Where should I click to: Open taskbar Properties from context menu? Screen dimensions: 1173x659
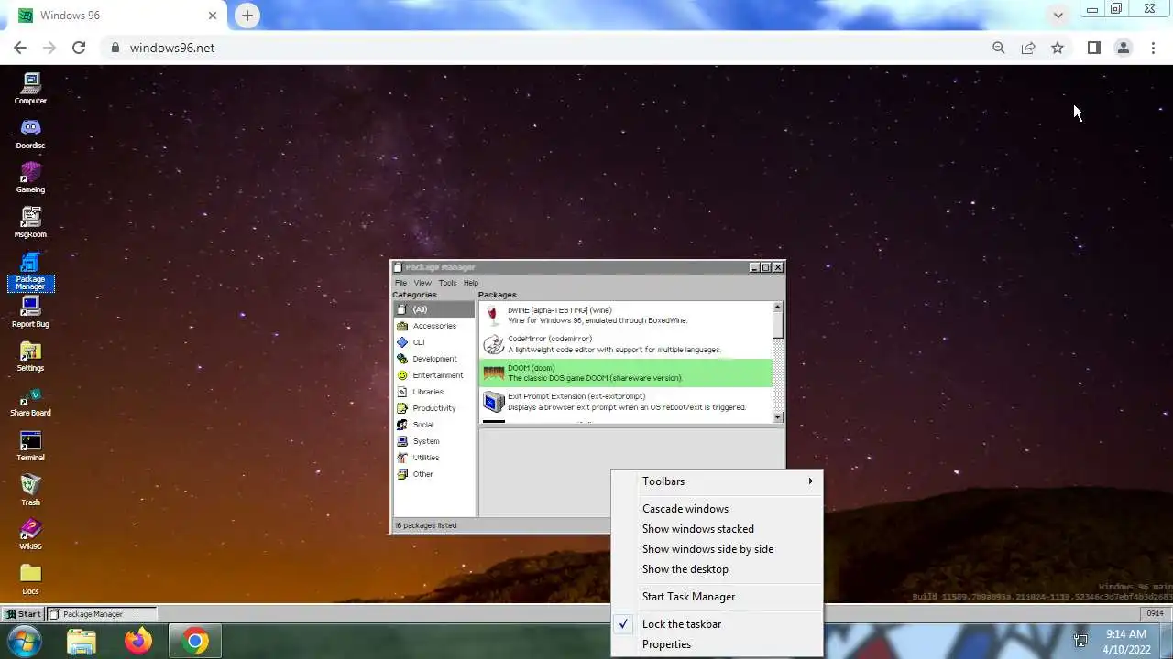pos(717,644)
